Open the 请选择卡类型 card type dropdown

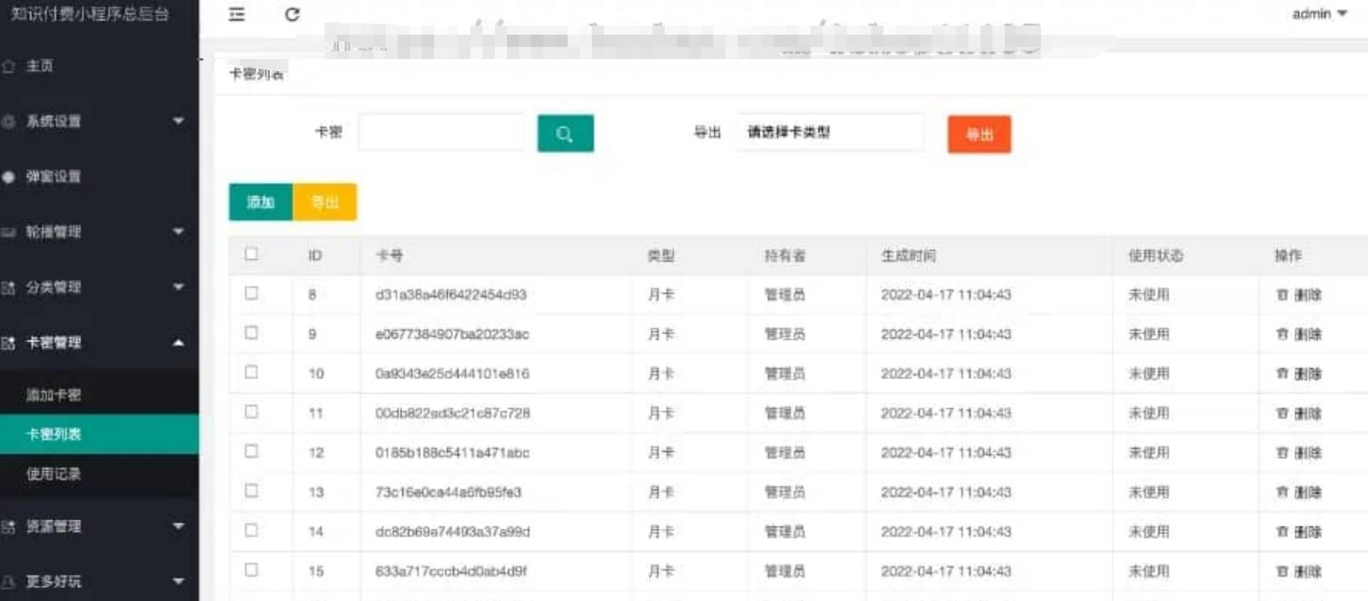coord(830,133)
